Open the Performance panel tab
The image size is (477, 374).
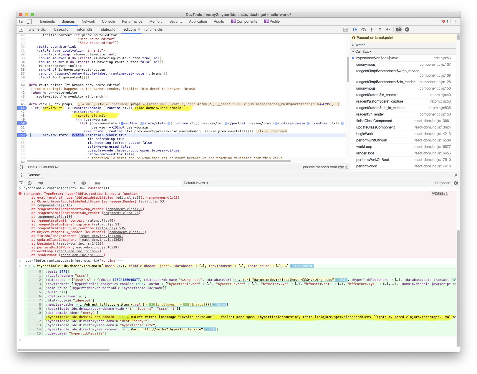[132, 22]
